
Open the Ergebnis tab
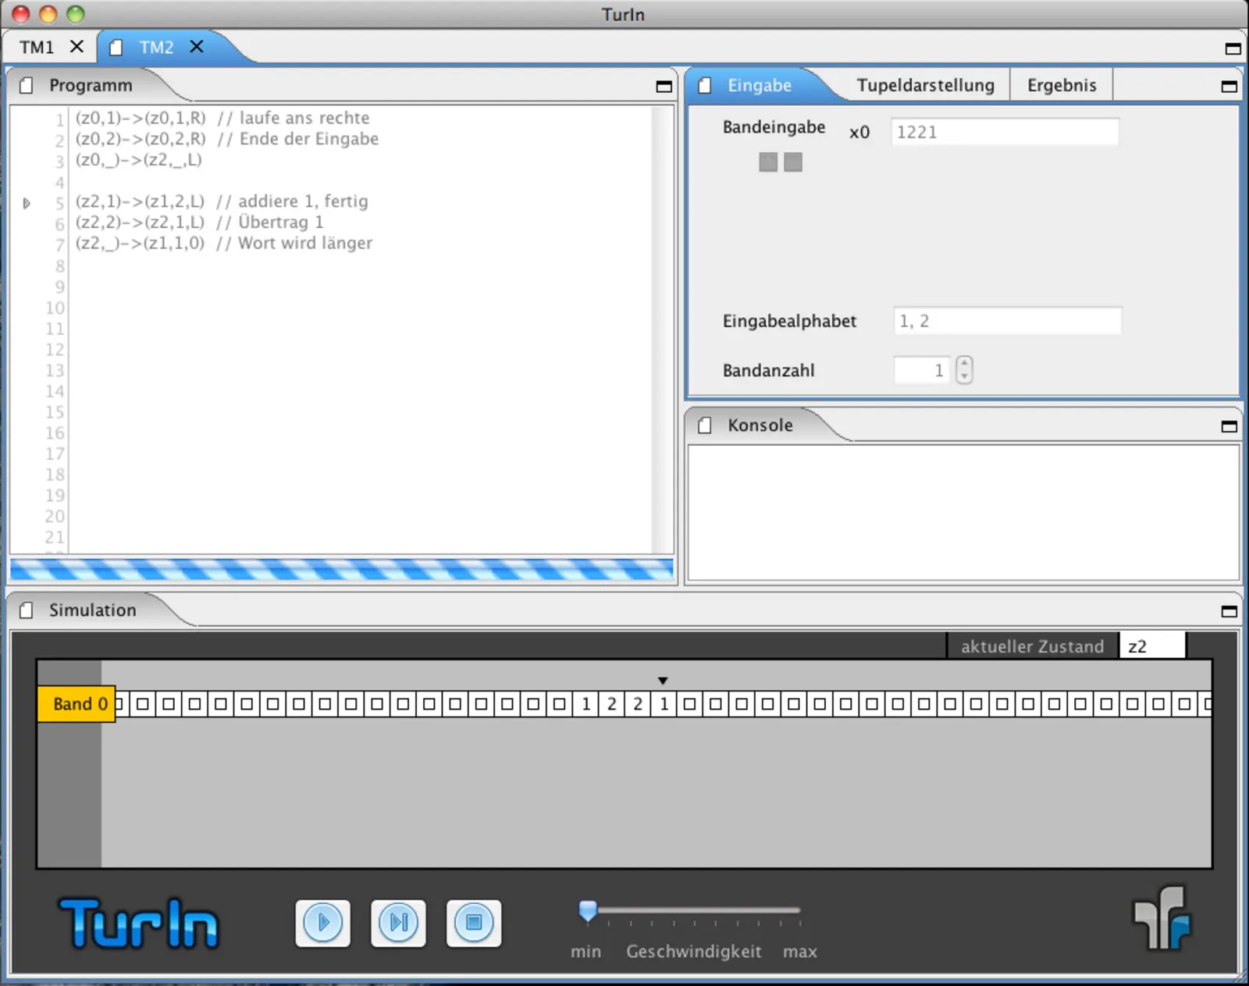point(1061,85)
